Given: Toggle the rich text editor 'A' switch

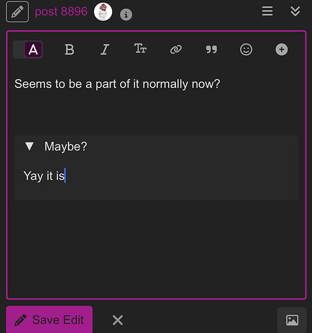Looking at the screenshot, I should click(28, 49).
